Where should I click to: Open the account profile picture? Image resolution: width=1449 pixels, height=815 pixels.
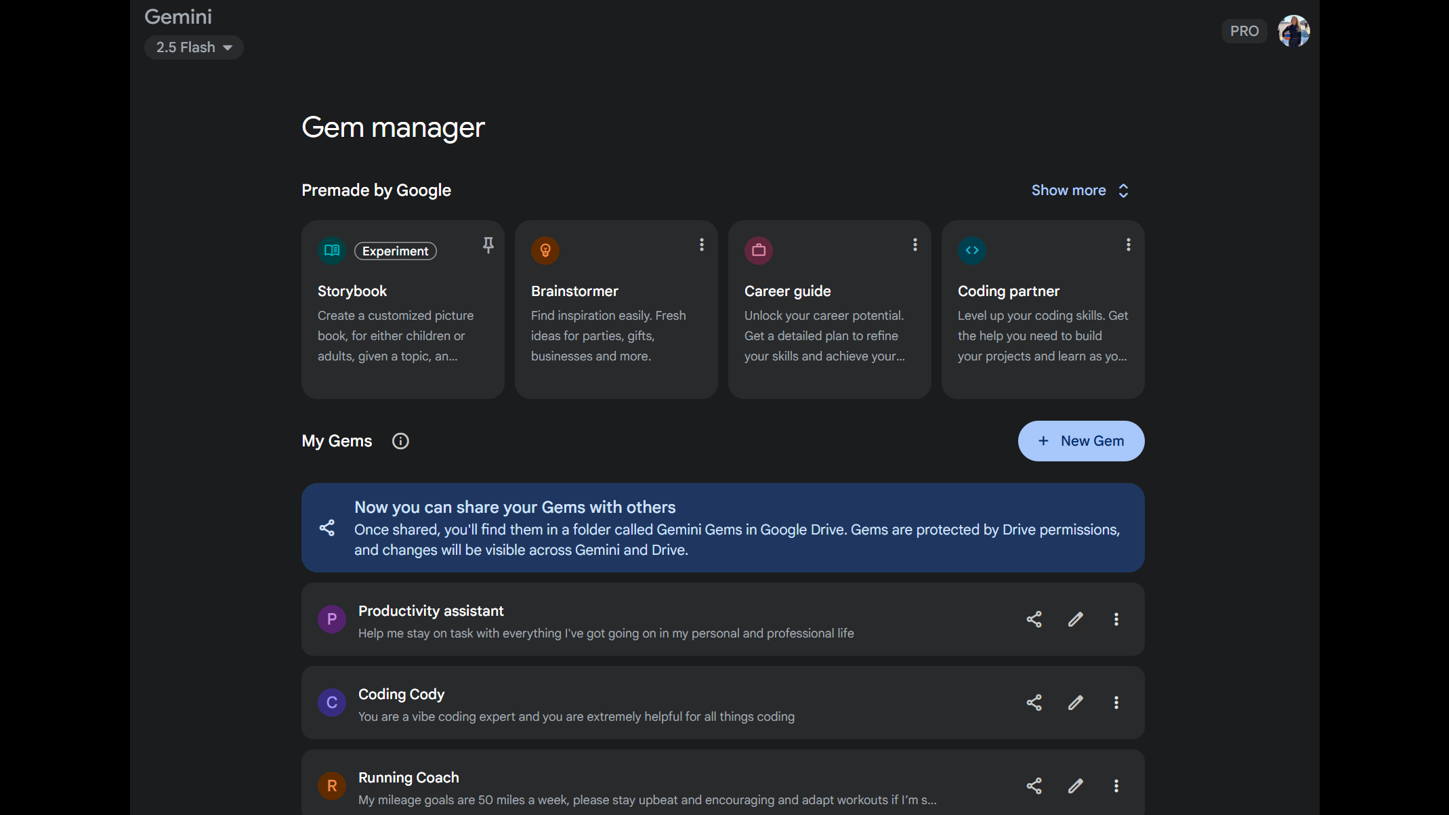[x=1293, y=31]
